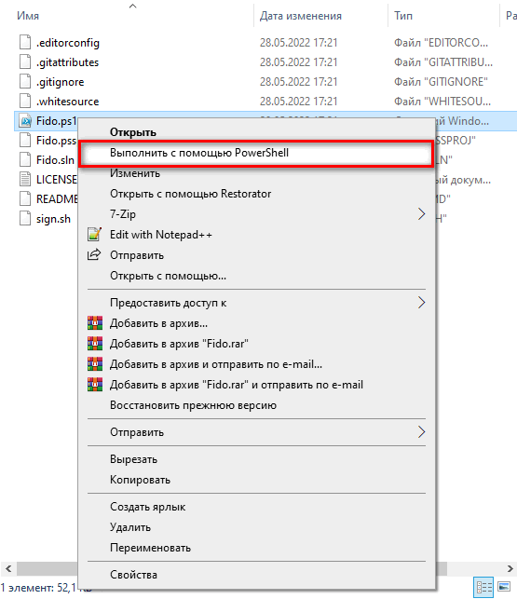
Task: Expand the 7-Zip submenu arrow
Action: click(x=421, y=214)
